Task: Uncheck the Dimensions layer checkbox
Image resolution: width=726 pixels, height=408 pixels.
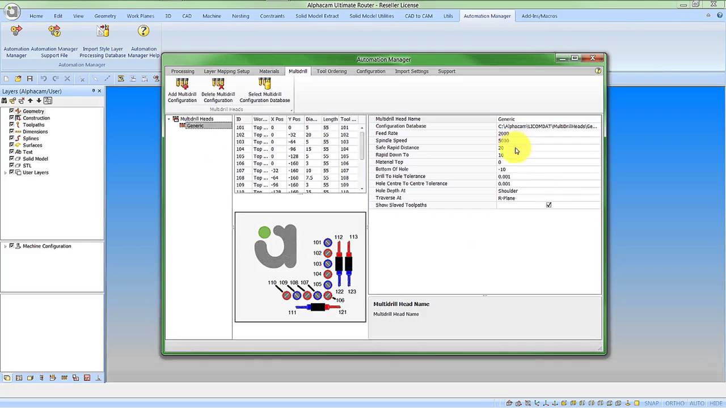Action: coord(11,131)
